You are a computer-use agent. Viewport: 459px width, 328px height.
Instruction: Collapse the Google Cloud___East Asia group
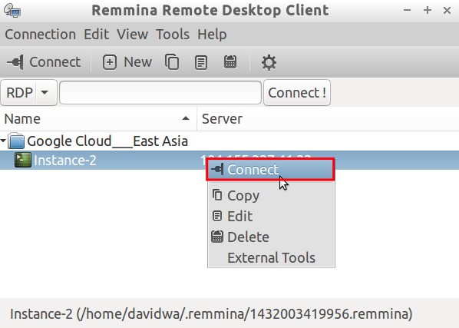point(4,141)
